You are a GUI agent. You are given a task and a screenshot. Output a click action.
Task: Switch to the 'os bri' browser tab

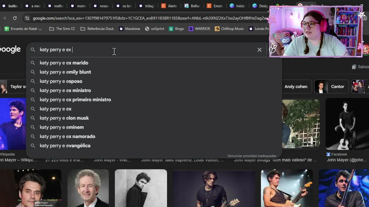[x=123, y=6]
